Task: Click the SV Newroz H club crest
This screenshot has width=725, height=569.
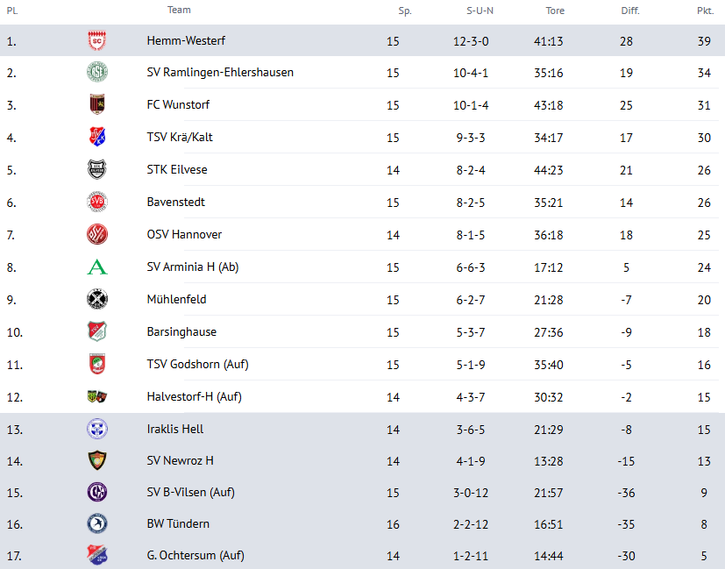Action: point(97,461)
